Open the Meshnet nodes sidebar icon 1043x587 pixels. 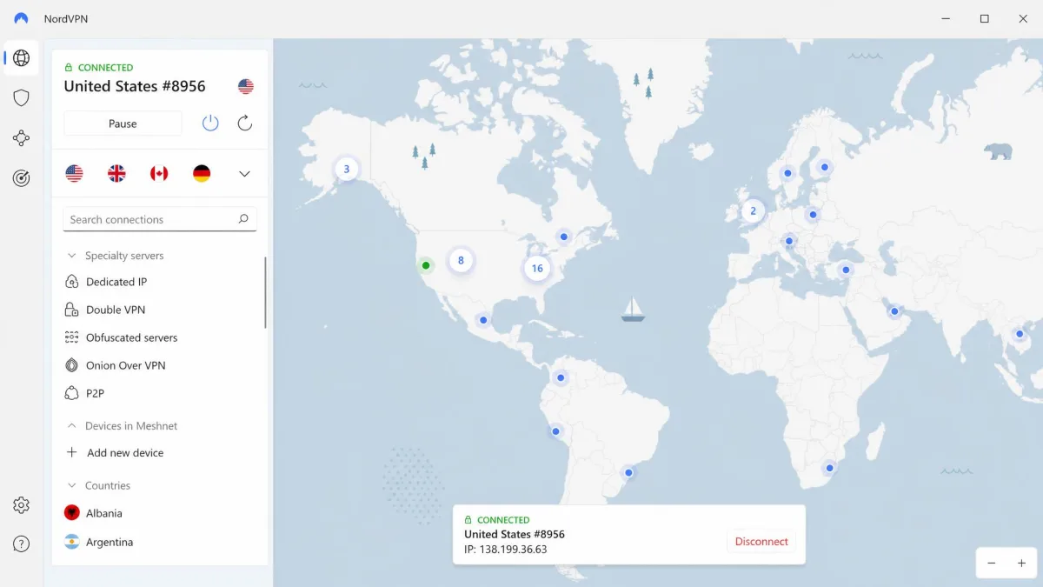22,138
